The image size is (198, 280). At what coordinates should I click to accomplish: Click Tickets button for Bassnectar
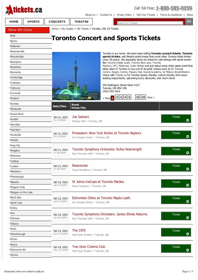pos(176,167)
